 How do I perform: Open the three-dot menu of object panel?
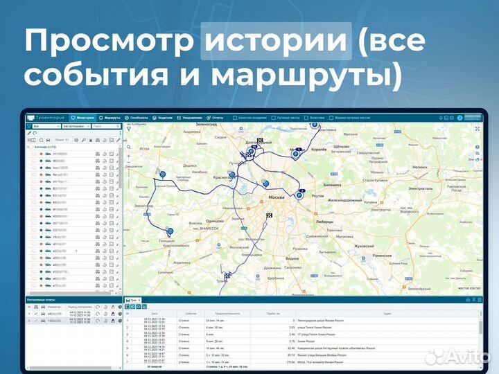pyautogui.click(x=120, y=133)
